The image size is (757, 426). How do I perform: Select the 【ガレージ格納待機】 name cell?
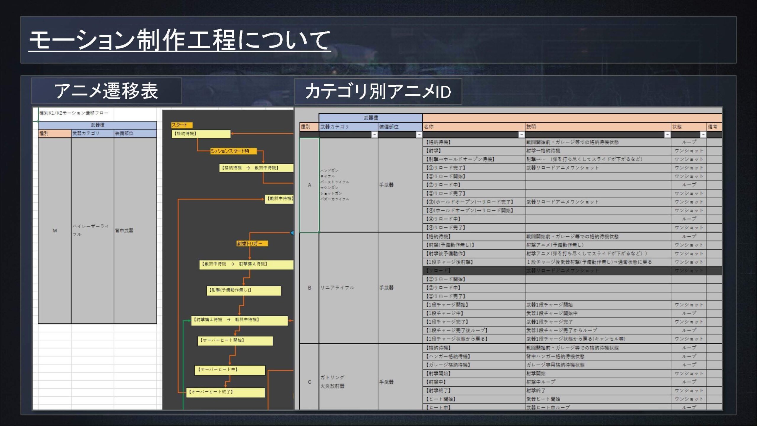tap(474, 365)
